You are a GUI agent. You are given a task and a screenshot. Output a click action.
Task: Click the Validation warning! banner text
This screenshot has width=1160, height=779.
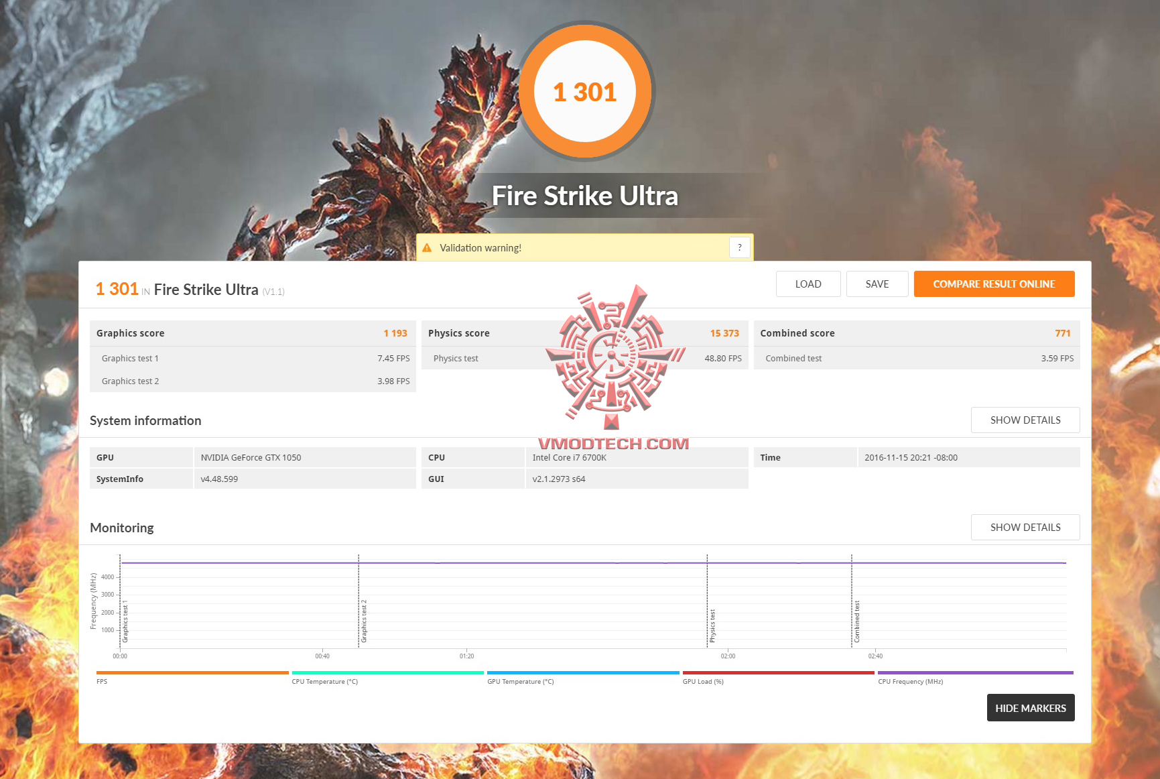point(480,248)
